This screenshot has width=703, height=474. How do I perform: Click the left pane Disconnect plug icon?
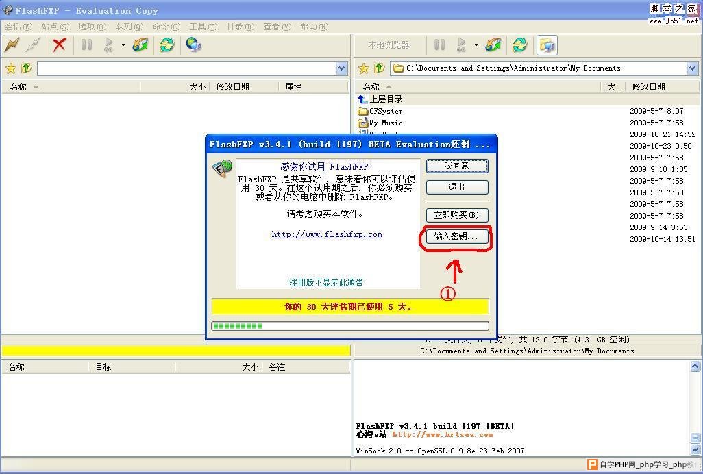34,45
